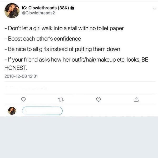The image size is (158, 158).
Task: Open the share tweet icon
Action: click(136, 100)
